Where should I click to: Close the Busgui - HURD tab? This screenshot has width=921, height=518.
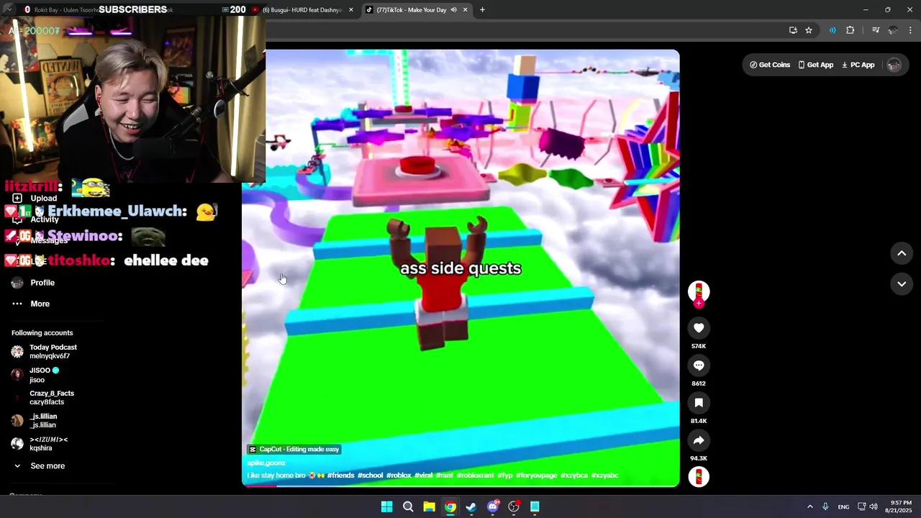(351, 10)
